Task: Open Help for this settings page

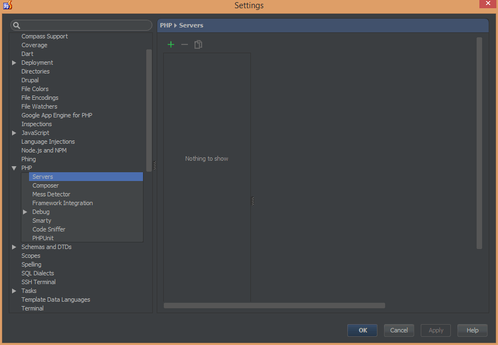Action: 472,330
